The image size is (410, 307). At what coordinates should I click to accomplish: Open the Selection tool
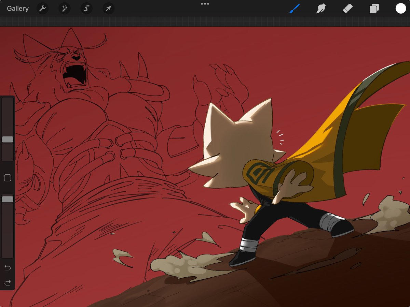(x=86, y=9)
